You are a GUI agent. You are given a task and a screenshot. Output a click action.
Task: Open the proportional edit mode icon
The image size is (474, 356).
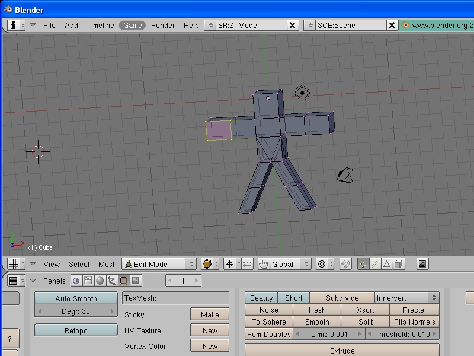tap(325, 264)
